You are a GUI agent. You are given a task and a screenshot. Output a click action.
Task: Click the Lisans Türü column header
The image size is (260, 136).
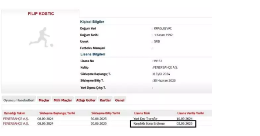pos(142,113)
